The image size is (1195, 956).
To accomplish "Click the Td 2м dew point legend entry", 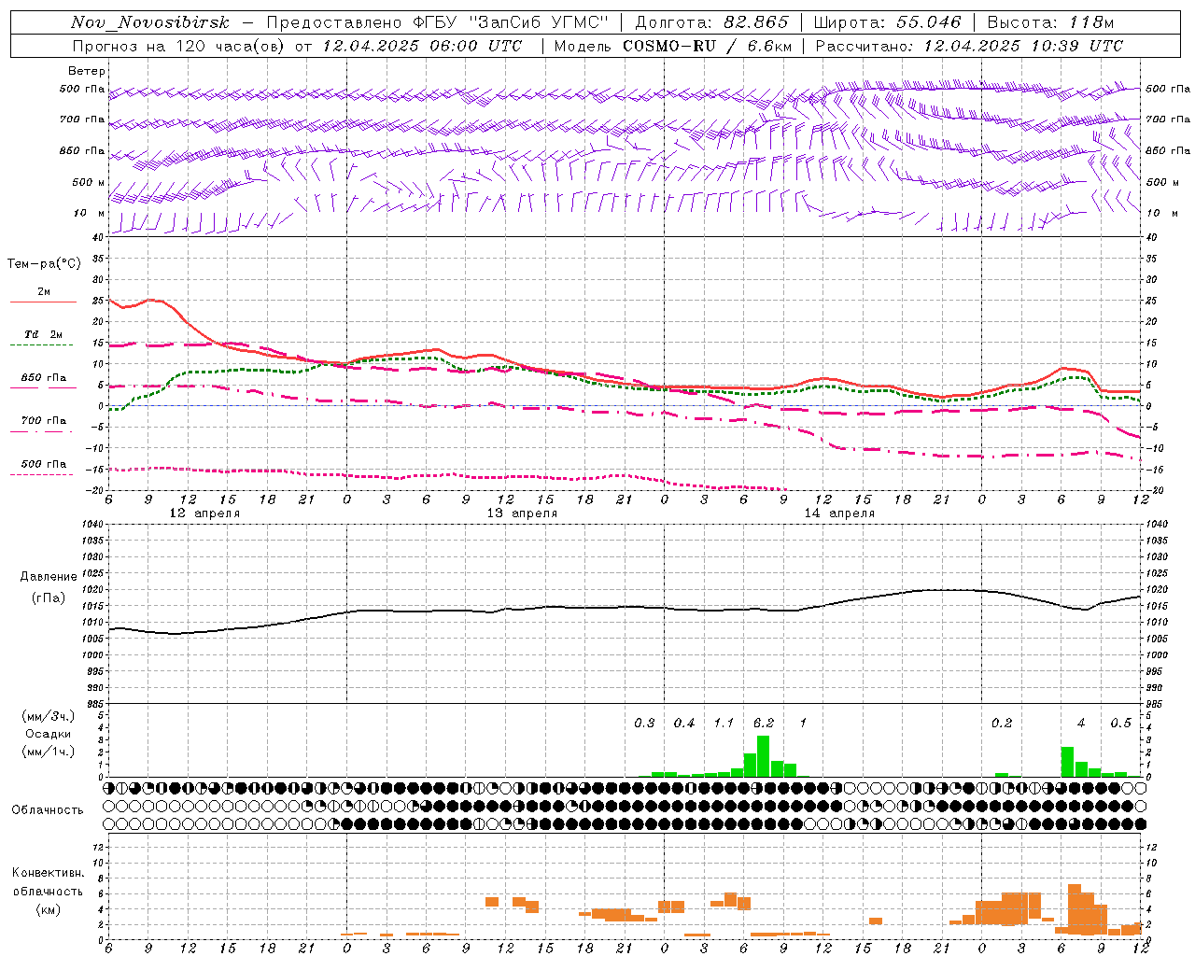I will point(43,334).
